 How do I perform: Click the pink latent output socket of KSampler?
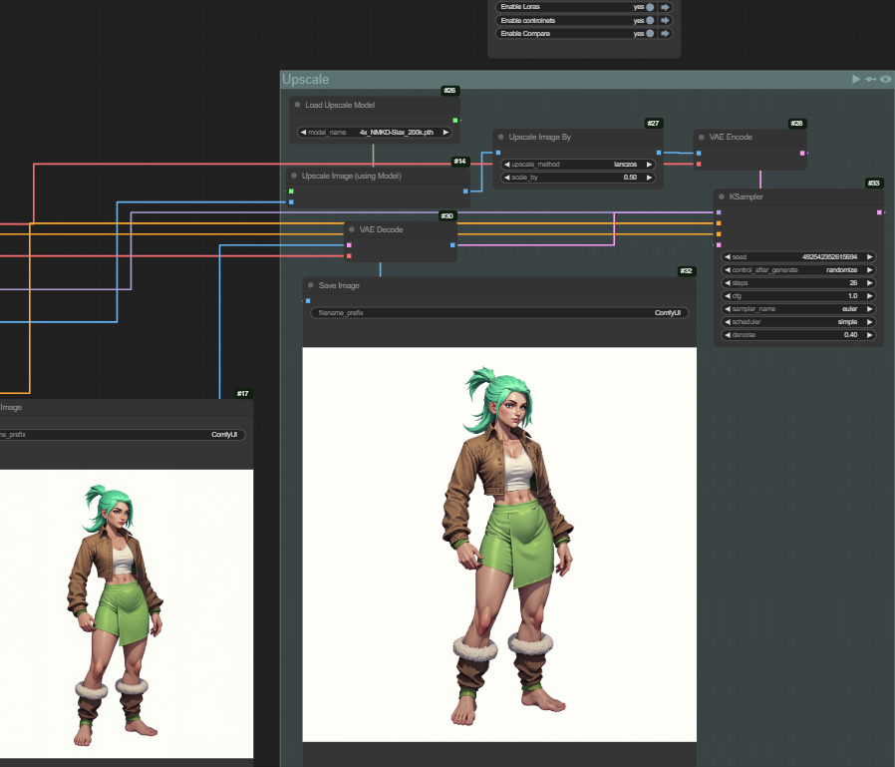879,212
